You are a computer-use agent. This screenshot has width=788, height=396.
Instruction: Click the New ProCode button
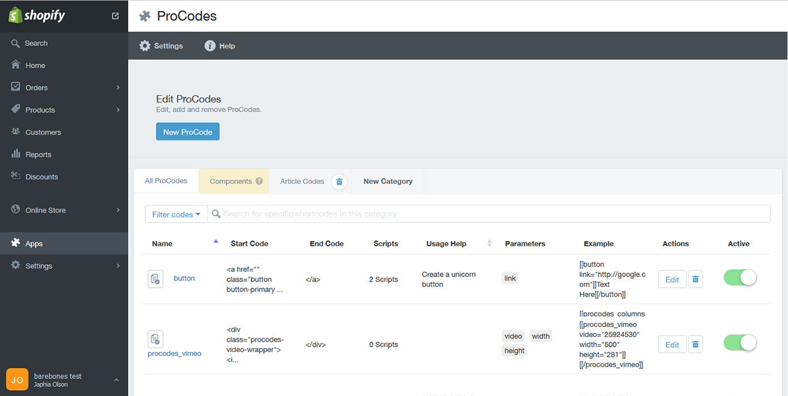(188, 132)
